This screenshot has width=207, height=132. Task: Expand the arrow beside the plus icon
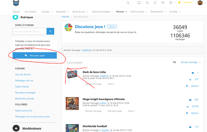(x=175, y=3)
